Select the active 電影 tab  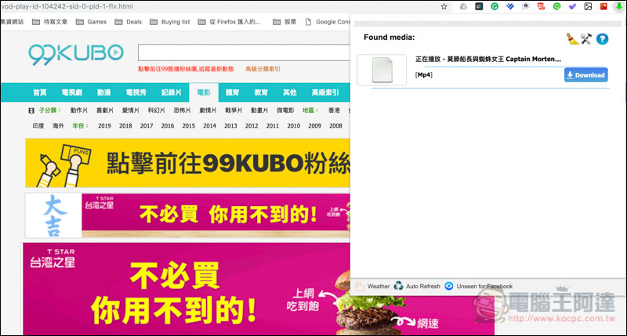coord(204,92)
